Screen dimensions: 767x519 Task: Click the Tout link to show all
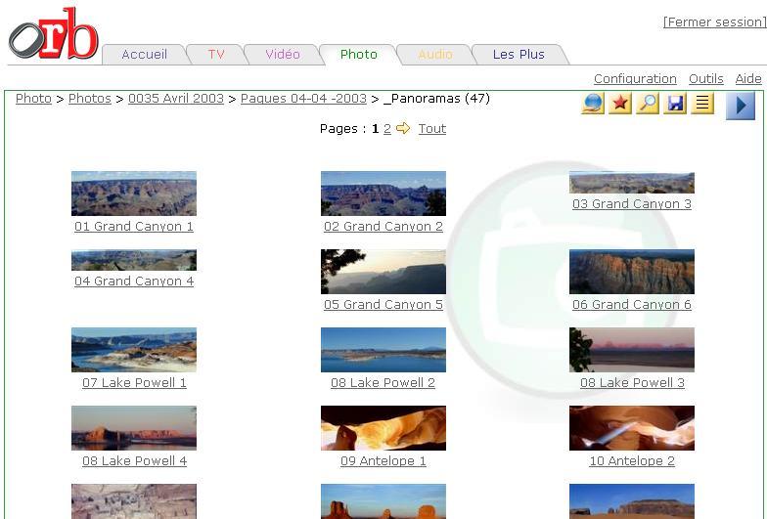[432, 129]
